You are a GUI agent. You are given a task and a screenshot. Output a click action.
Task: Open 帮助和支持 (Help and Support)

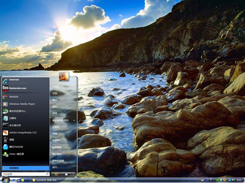tap(63, 161)
